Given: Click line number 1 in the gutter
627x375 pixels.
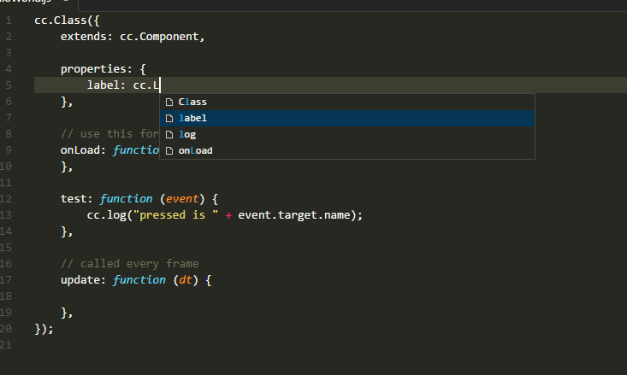Looking at the screenshot, I should tap(8, 21).
